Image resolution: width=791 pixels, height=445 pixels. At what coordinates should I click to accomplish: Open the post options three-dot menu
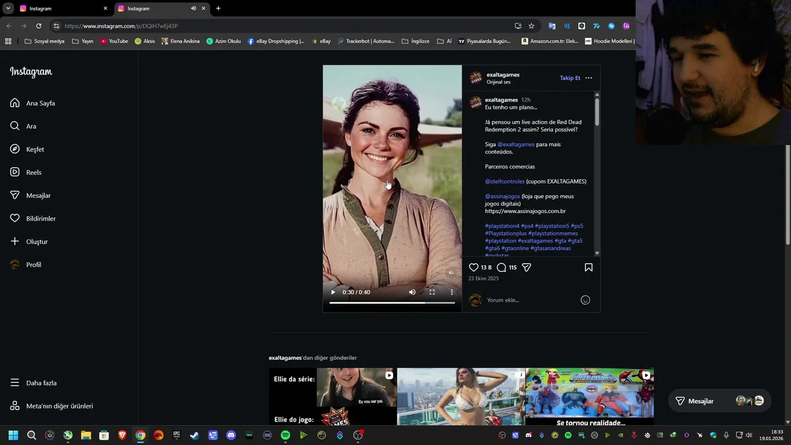[x=588, y=78]
